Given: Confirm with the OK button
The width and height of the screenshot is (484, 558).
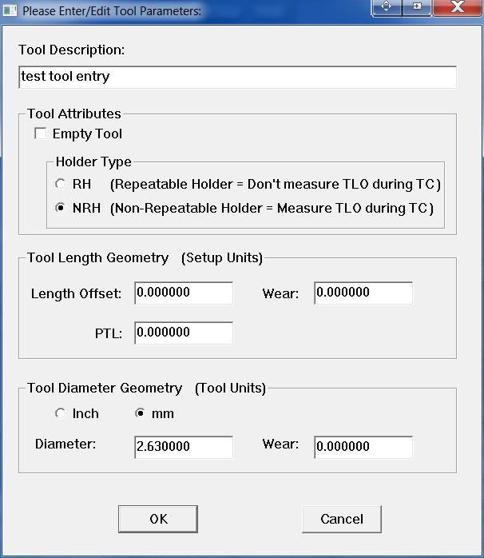Looking at the screenshot, I should (158, 519).
